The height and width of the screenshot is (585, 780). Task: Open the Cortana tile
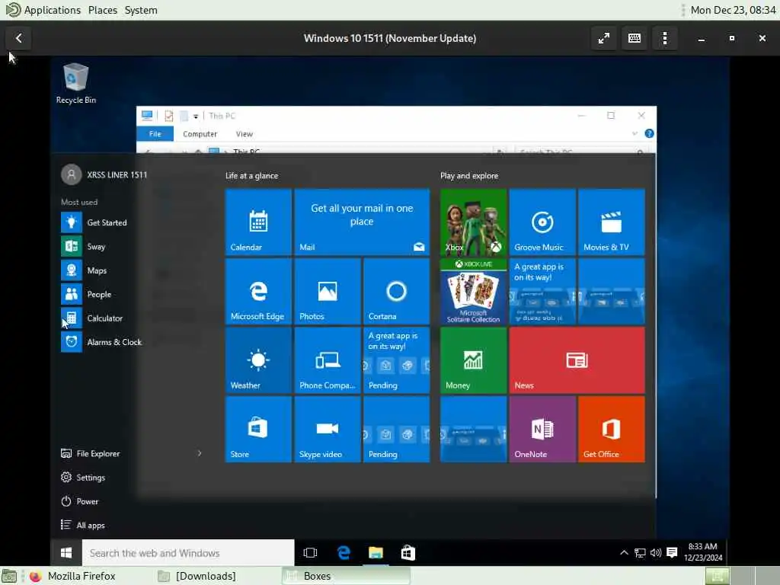click(396, 291)
